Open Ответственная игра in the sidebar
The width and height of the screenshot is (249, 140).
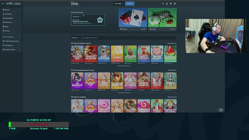11,41
